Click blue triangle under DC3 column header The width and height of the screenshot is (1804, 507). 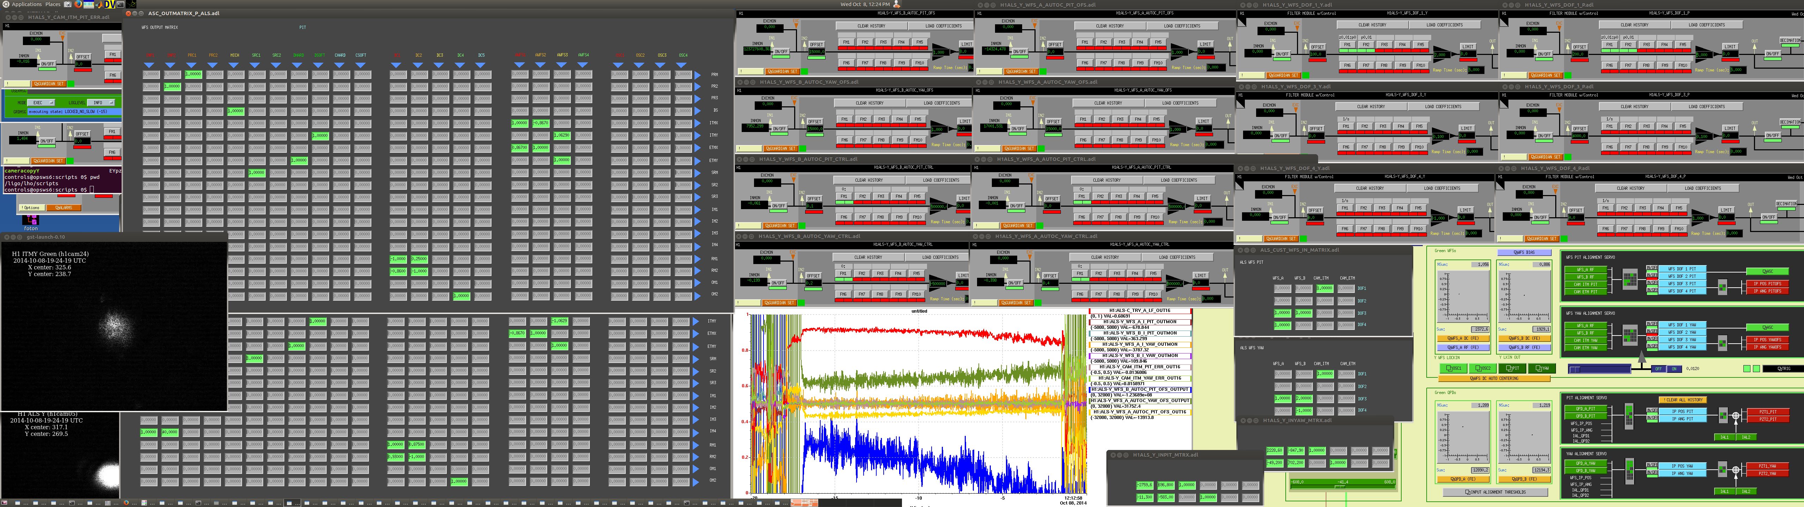coord(438,65)
